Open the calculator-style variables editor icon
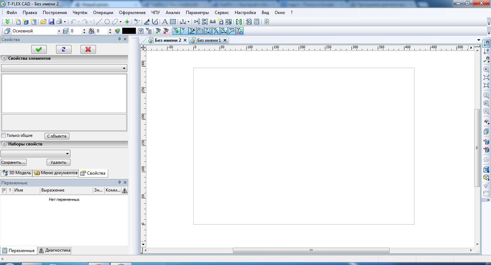 pyautogui.click(x=257, y=22)
